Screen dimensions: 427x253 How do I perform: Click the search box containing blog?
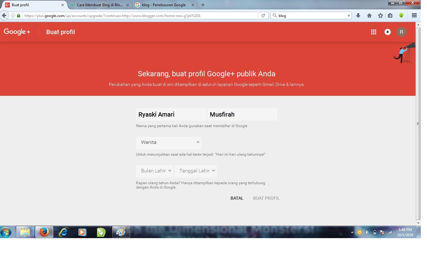click(x=311, y=16)
